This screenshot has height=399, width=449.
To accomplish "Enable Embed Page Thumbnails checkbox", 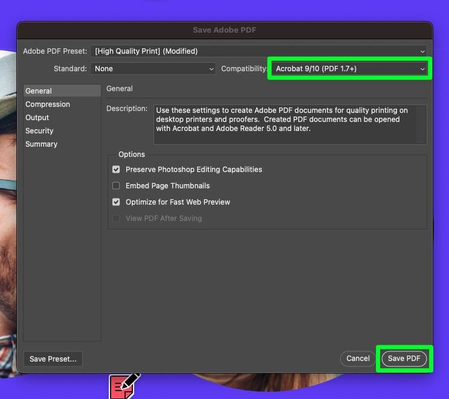I will point(116,186).
